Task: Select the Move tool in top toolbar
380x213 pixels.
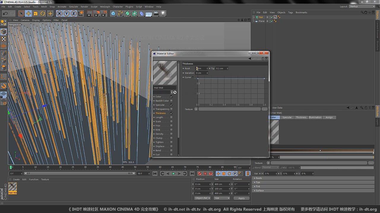Action: click(28, 14)
